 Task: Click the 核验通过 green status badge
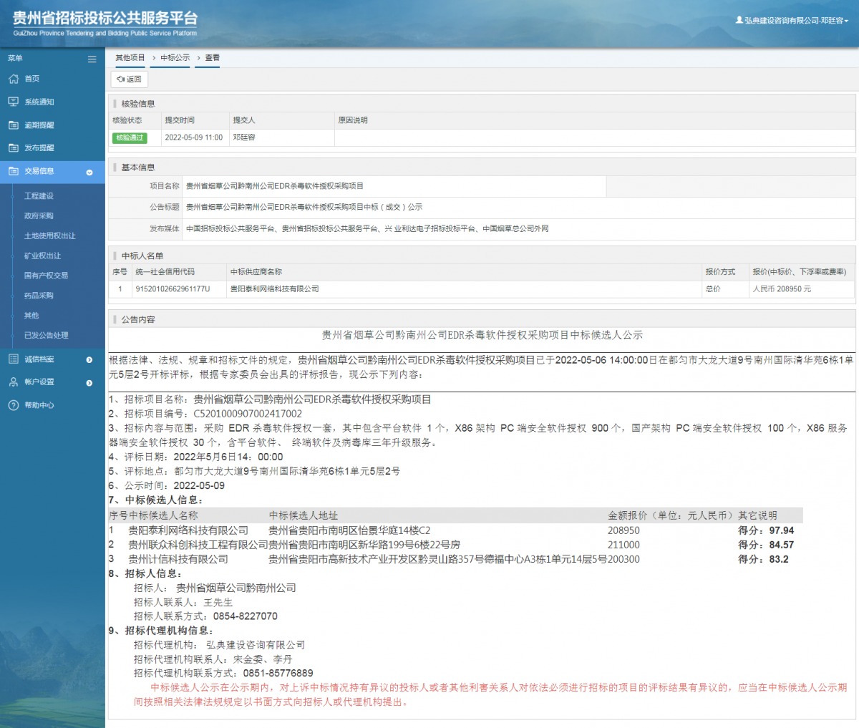[x=130, y=137]
